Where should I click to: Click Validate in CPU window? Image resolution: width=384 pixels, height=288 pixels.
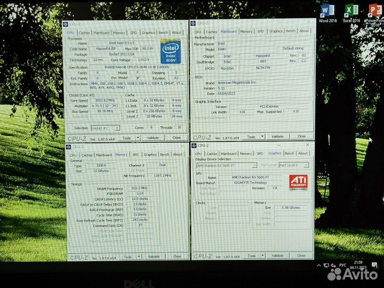(x=153, y=138)
